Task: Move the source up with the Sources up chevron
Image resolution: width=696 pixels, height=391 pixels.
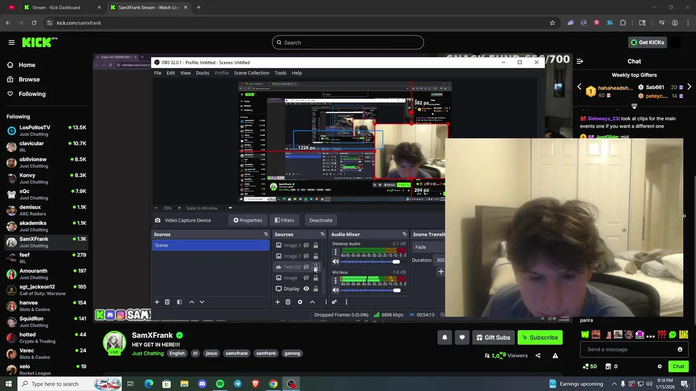Action: [312, 302]
